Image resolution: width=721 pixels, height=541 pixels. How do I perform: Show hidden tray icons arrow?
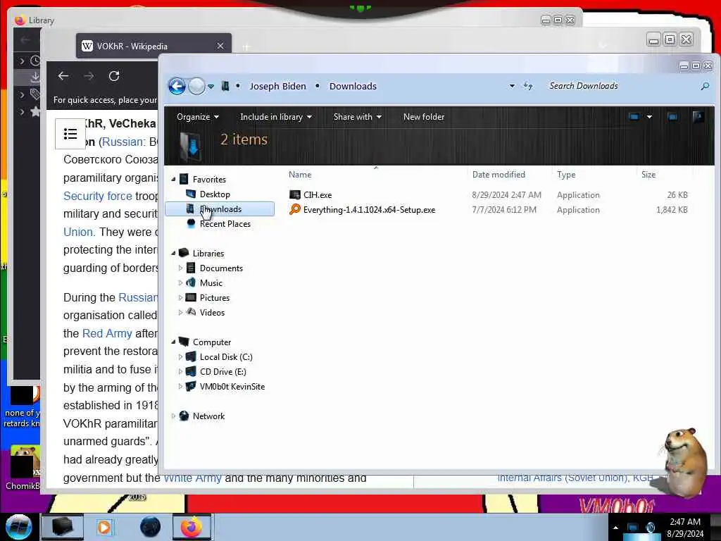[615, 528]
